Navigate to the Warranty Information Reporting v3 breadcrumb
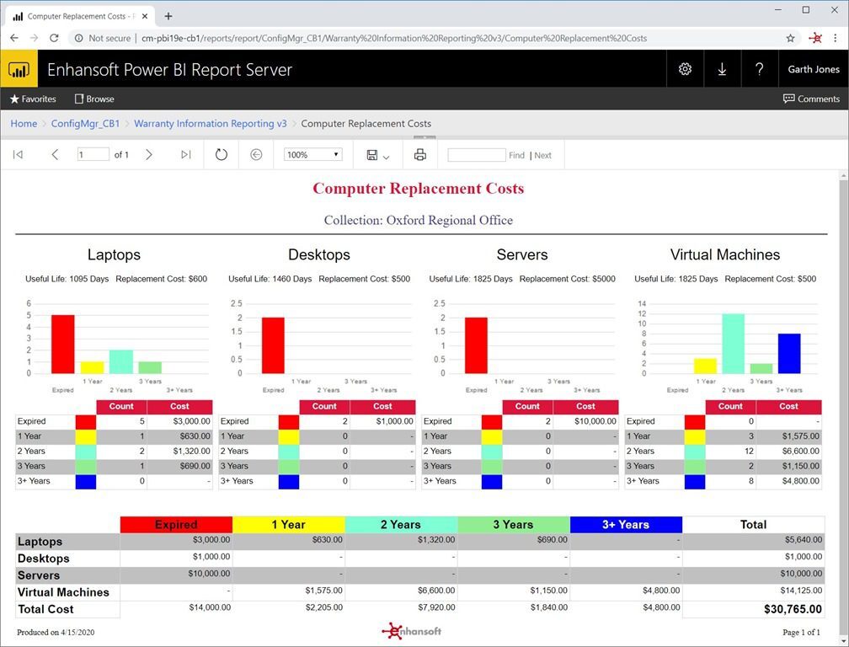 (x=211, y=123)
